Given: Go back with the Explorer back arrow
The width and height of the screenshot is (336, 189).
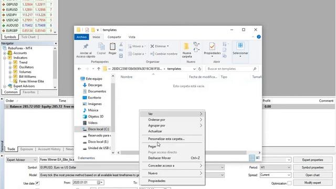Looking at the screenshot, I should [x=79, y=69].
